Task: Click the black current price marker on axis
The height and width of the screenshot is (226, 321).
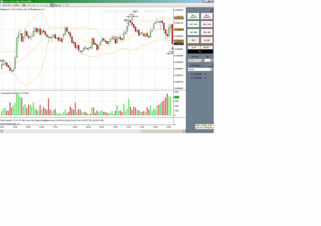Action: click(179, 44)
